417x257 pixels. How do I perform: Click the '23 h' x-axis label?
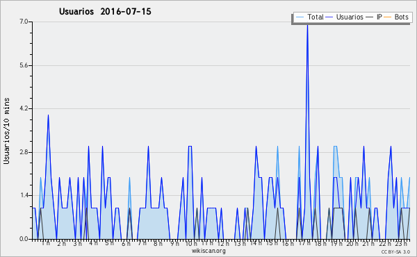point(401,243)
